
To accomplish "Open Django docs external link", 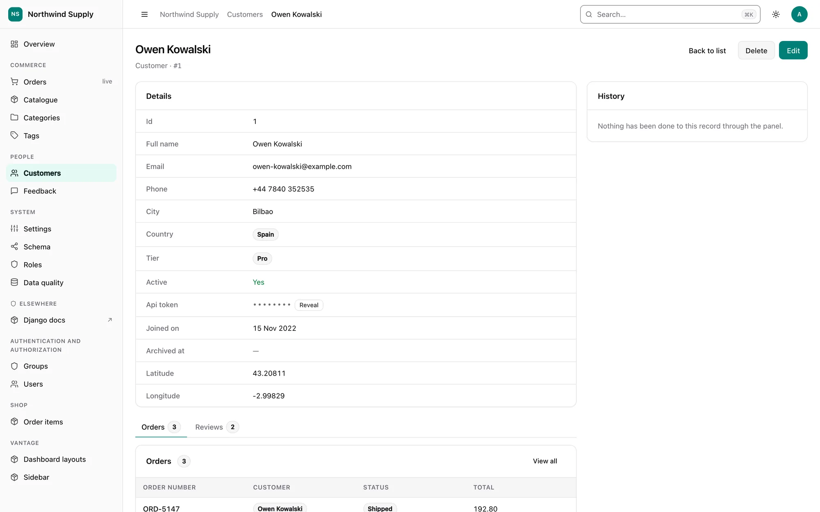I will tap(61, 320).
